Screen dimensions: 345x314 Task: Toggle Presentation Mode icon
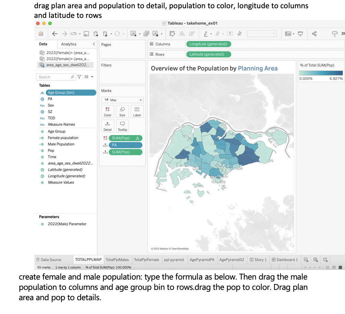click(x=300, y=34)
